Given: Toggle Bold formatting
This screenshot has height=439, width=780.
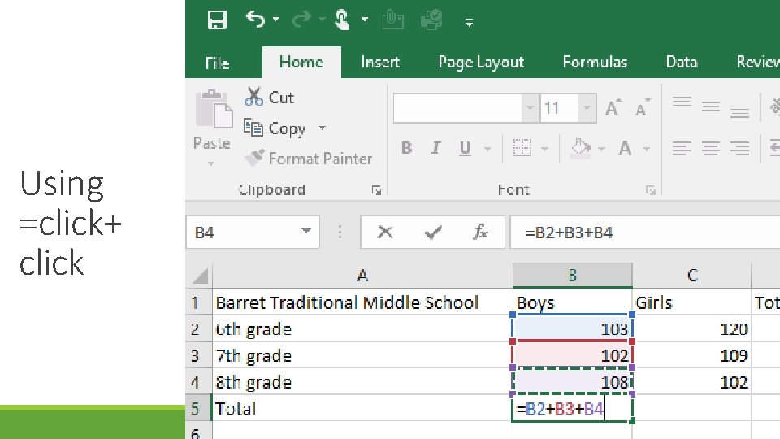Looking at the screenshot, I should [406, 148].
